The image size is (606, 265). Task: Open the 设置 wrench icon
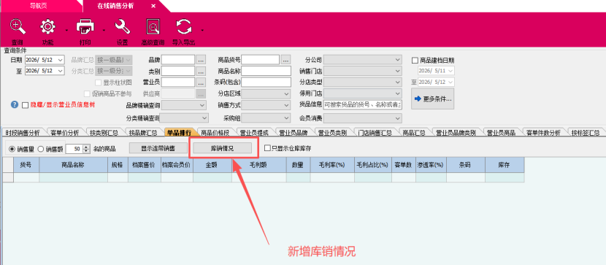point(123,27)
